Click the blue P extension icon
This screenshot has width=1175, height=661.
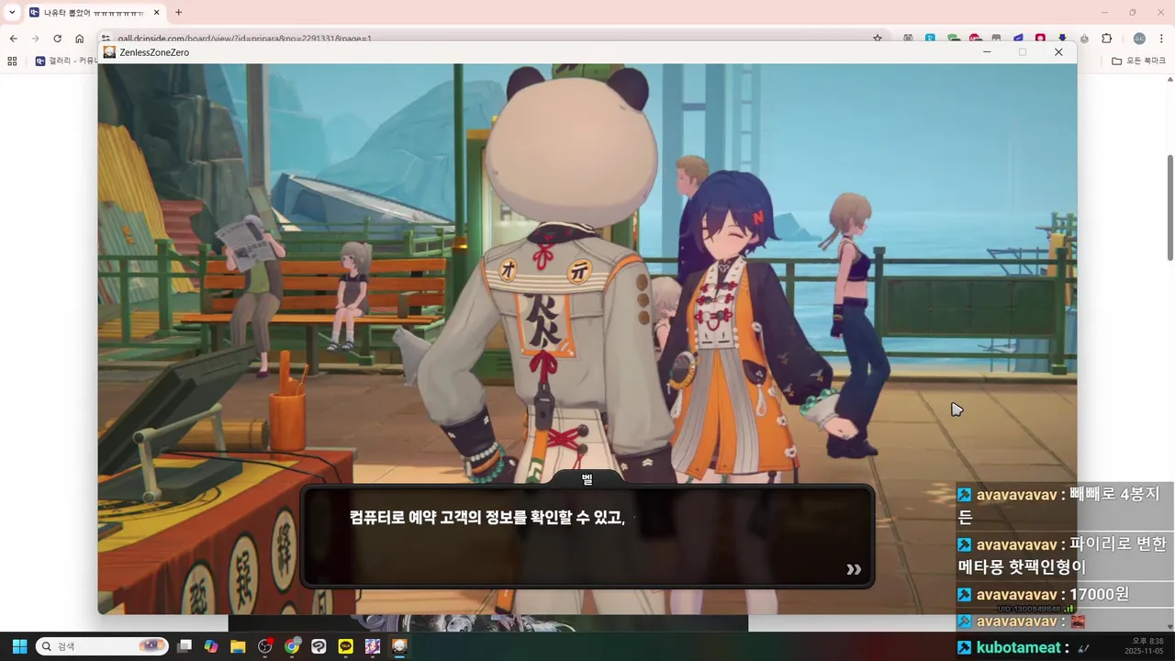(x=930, y=39)
